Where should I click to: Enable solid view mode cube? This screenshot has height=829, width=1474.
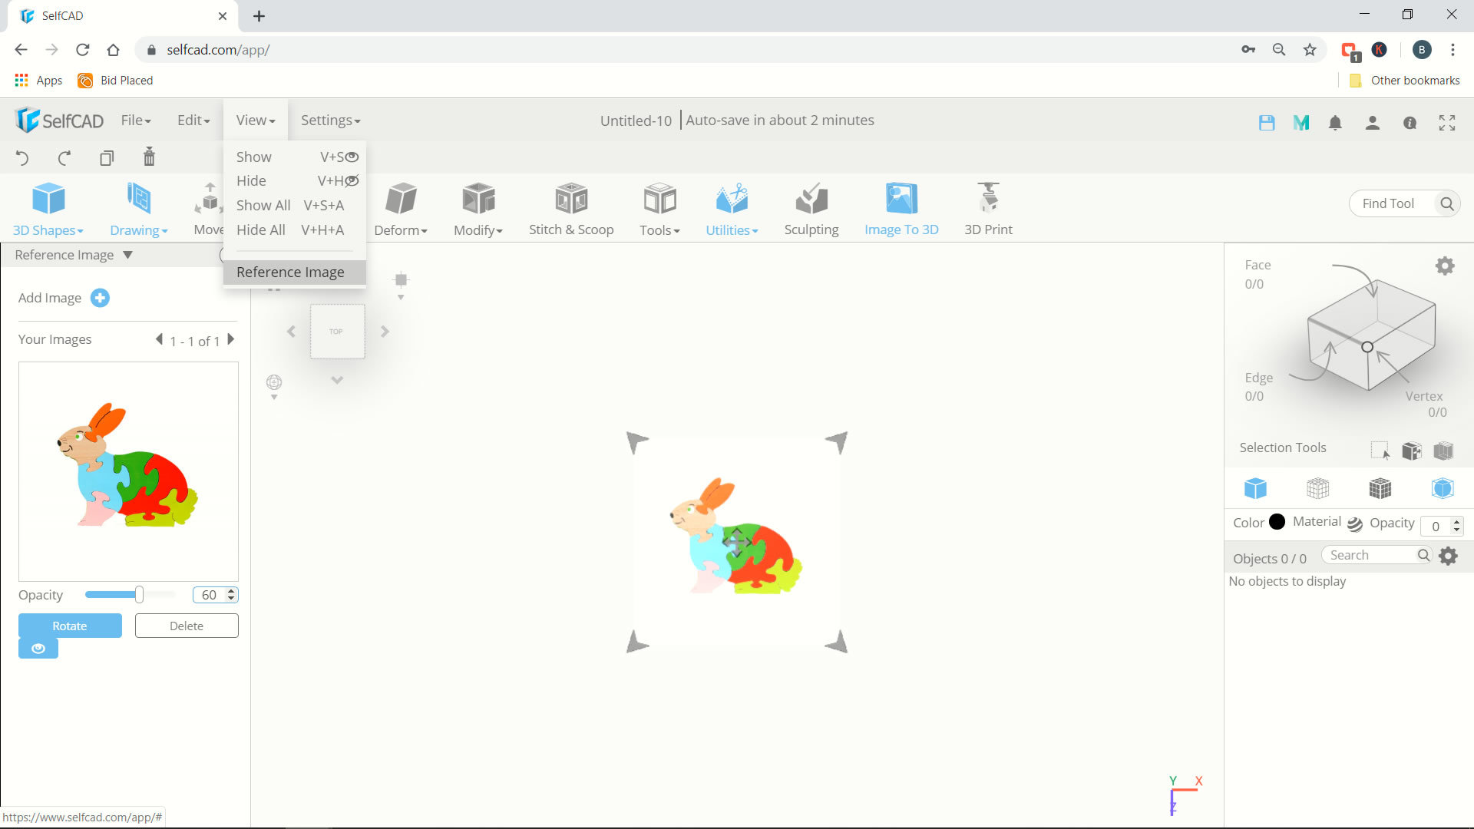coord(1255,488)
